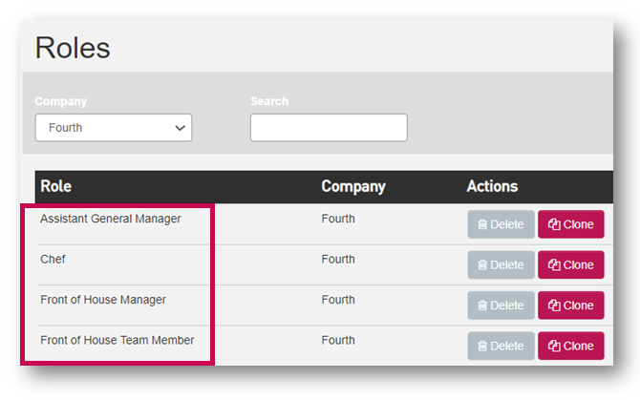Screen dimensions: 640x400
Task: Clone the Chef role
Action: point(570,264)
